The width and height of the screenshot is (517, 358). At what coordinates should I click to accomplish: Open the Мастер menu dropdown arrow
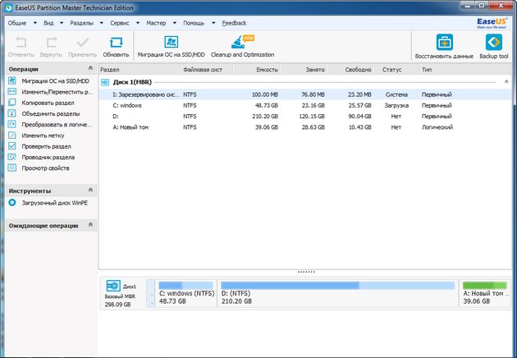(175, 23)
